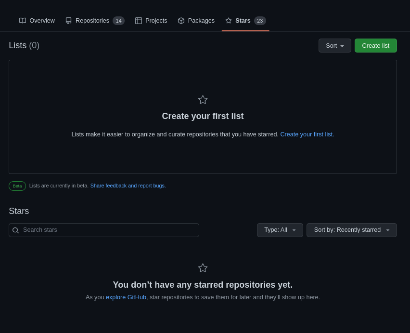Screen dimensions: 410x333
Task: Select the Stars tab
Action: 245,21
